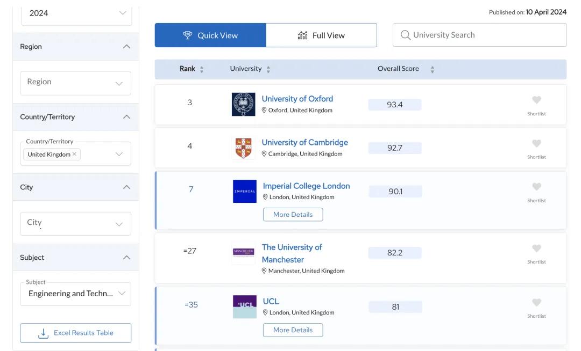The height and width of the screenshot is (351, 581).
Task: Shortlist University of Cambridge heart icon
Action: 536,143
